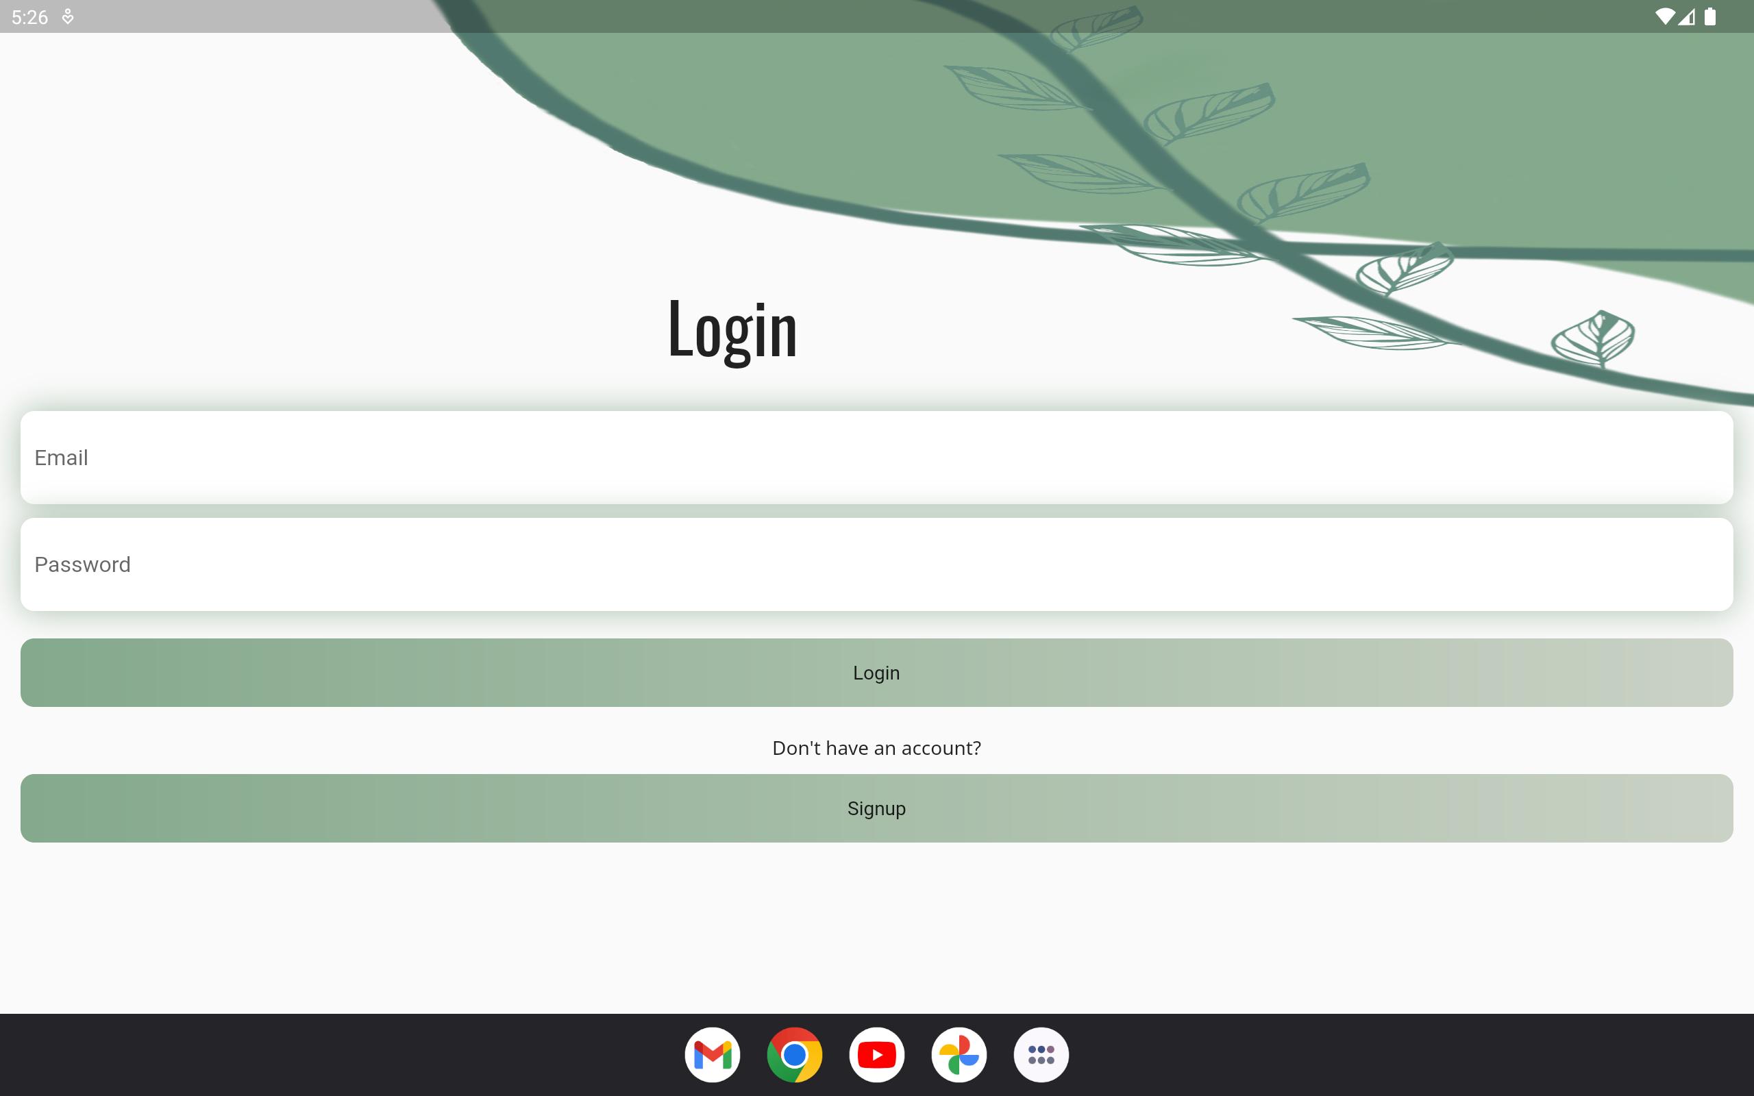Image resolution: width=1754 pixels, height=1096 pixels.
Task: Open the Gmail app in the dock
Action: [712, 1055]
